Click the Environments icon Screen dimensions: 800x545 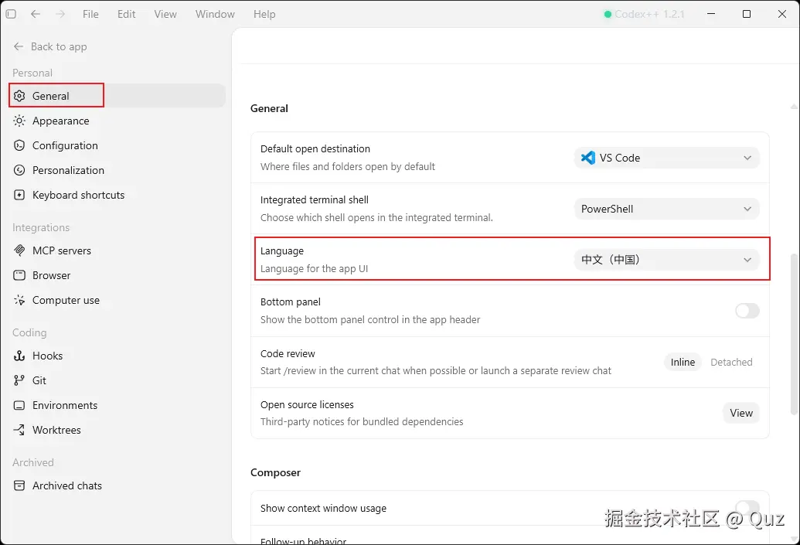[19, 405]
